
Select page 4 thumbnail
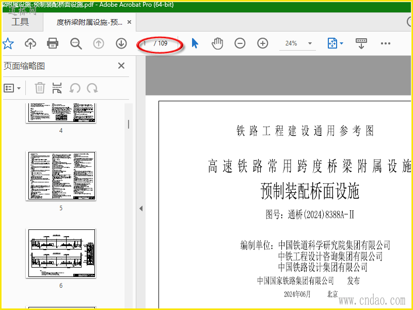tap(61, 113)
